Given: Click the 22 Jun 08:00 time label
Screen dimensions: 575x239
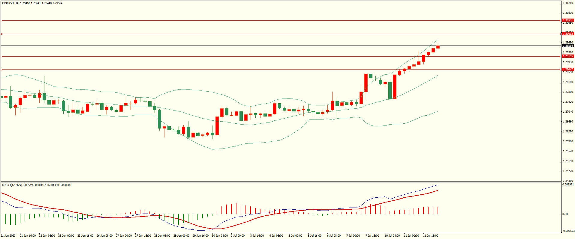Looking at the screenshot, I should [x=47, y=236].
